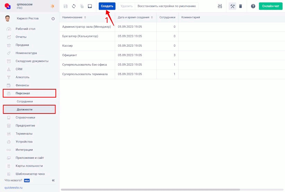Image resolution: width=285 pixels, height=192 pixels.
Task: Click the Финансы wallet icon
Action: pyautogui.click(x=9, y=85)
